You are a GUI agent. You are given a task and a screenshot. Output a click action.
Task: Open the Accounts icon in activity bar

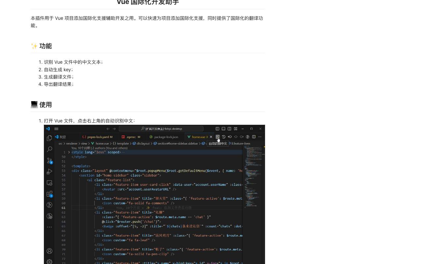pos(49,251)
